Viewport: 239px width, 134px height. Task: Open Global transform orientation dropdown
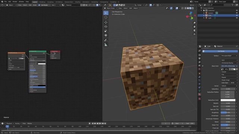[139, 5]
